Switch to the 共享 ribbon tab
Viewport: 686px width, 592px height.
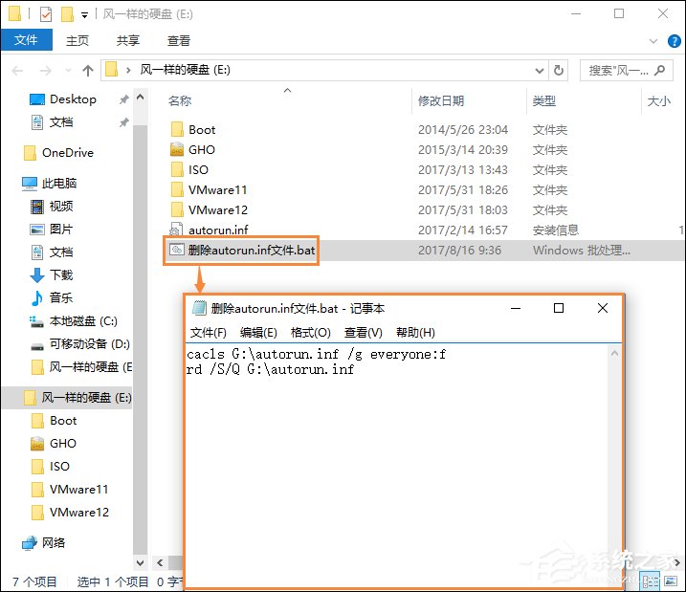(x=128, y=41)
